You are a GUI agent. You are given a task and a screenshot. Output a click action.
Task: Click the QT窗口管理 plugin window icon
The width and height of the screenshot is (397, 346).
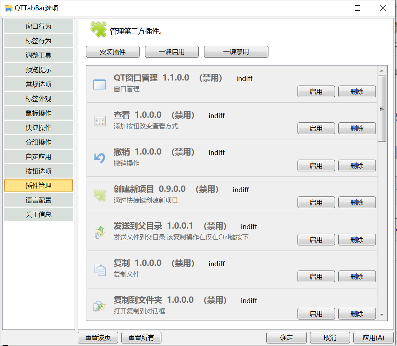coord(99,84)
